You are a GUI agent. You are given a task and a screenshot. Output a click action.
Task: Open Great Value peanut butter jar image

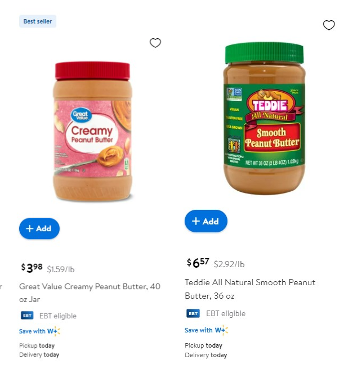pyautogui.click(x=92, y=131)
